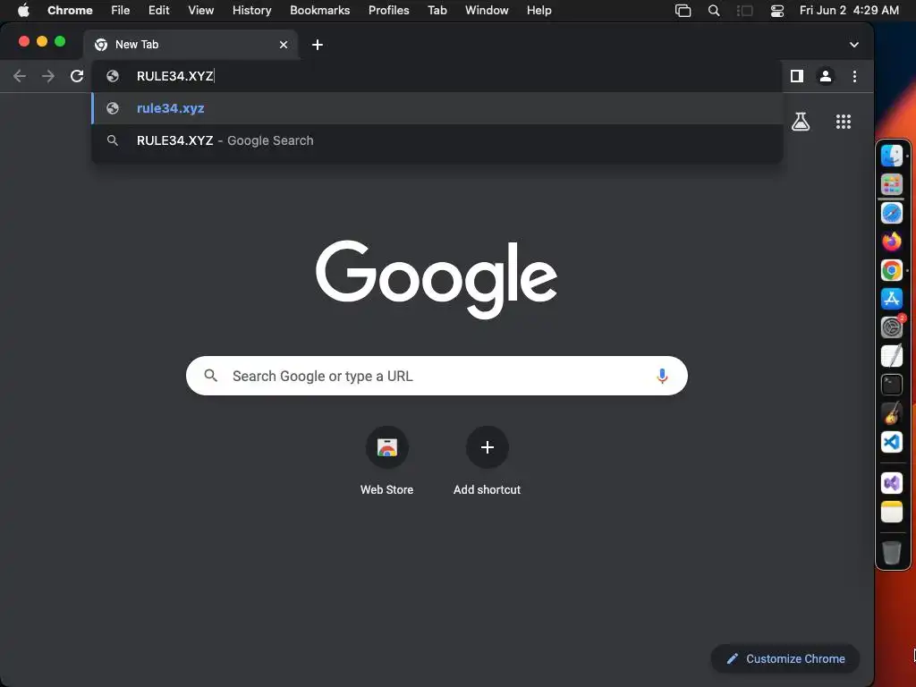Open the Help menu
916x687 pixels.
pos(539,10)
